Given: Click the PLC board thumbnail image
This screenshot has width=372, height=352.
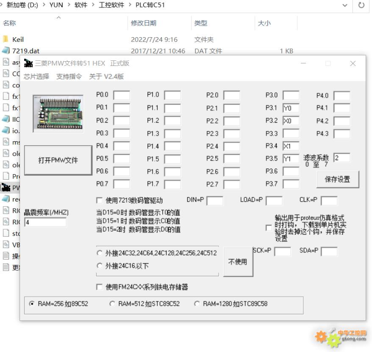Looking at the screenshot, I should pos(56,113).
